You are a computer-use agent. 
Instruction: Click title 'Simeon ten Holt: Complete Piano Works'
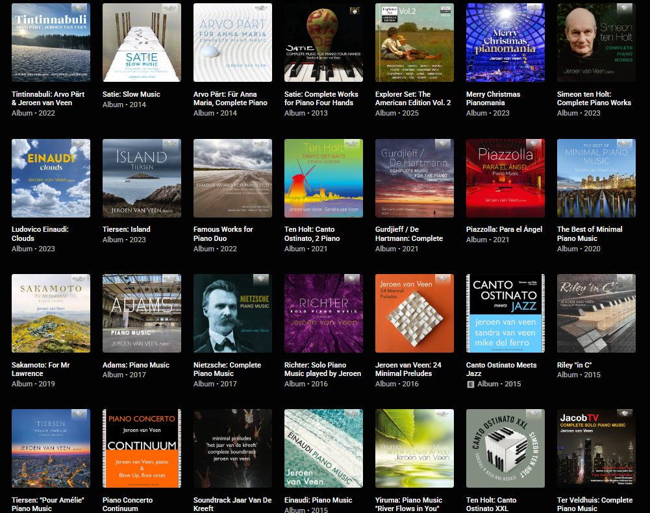pos(594,98)
